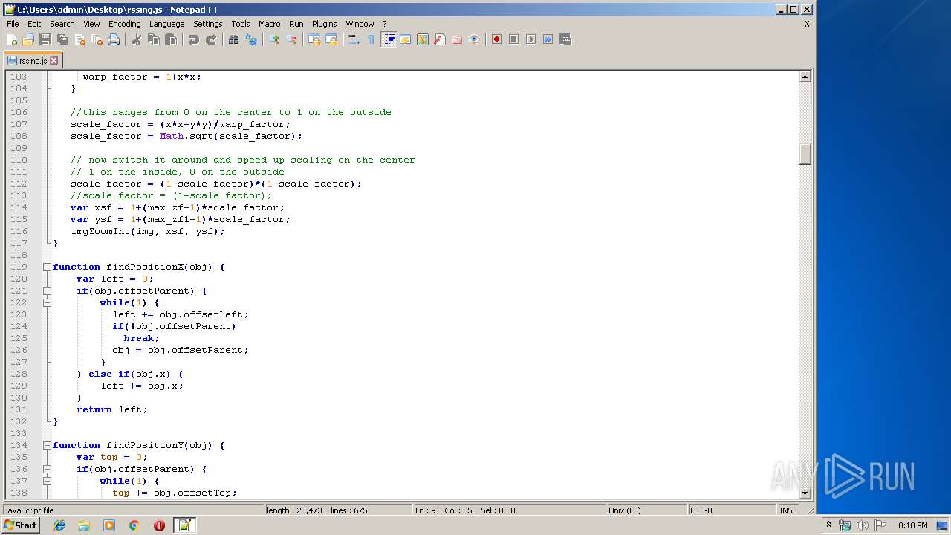Show hidden system tray icons arrow
Image resolution: width=951 pixels, height=535 pixels.
[828, 525]
